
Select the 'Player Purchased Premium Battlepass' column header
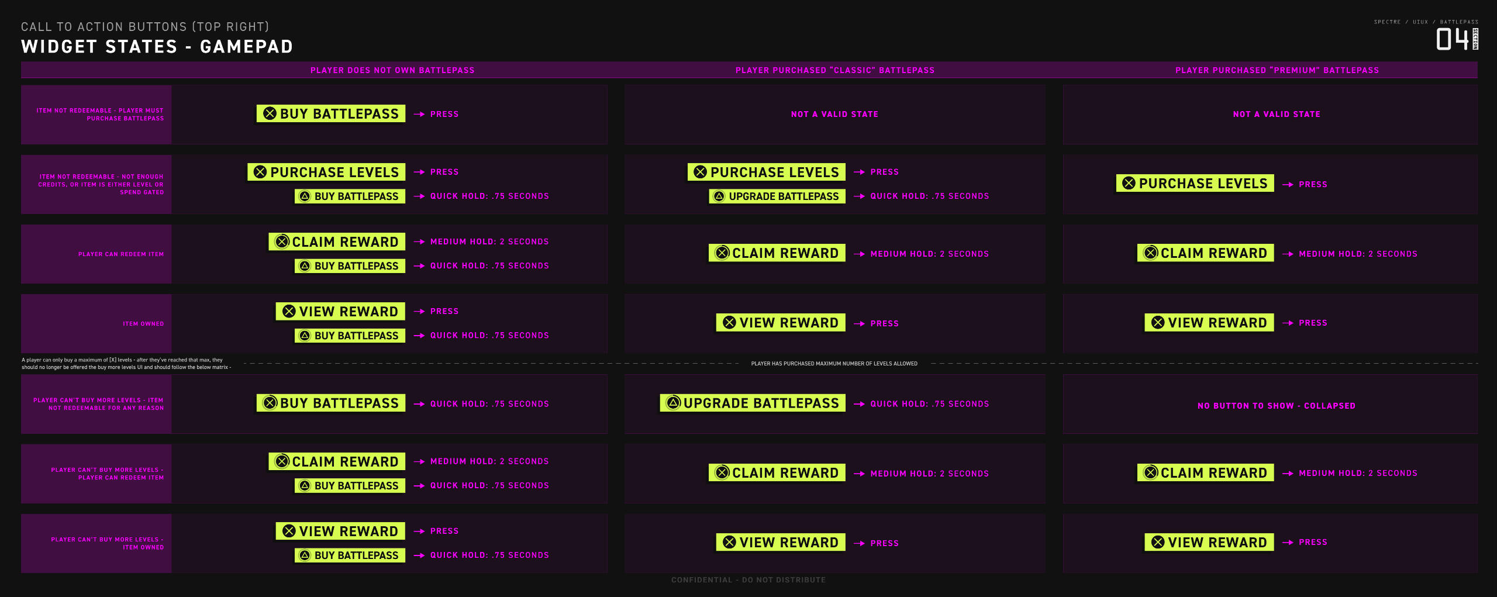click(1277, 70)
